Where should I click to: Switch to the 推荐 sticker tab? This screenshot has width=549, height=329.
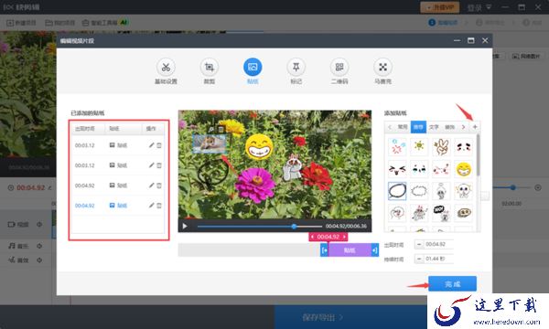pos(418,127)
